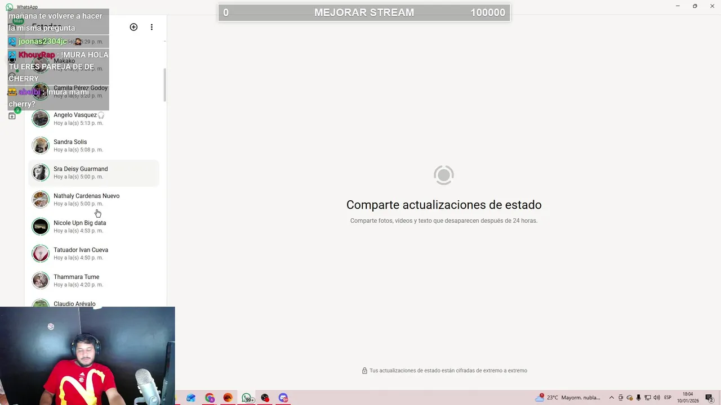Image resolution: width=721 pixels, height=405 pixels.
Task: Click Nicole Upn Big data avatar
Action: [x=41, y=227]
